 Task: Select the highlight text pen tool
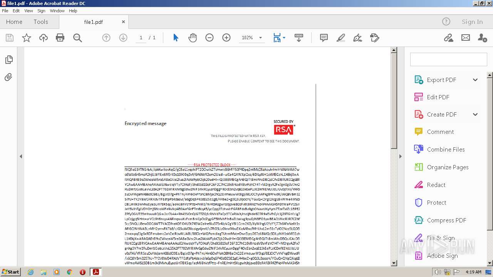pyautogui.click(x=341, y=38)
